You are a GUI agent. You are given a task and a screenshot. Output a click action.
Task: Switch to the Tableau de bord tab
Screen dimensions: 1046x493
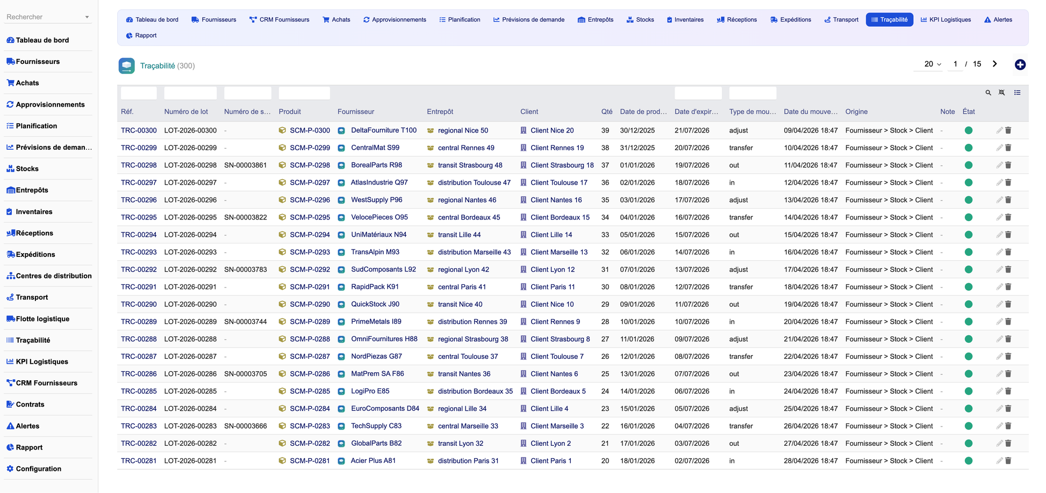point(152,19)
